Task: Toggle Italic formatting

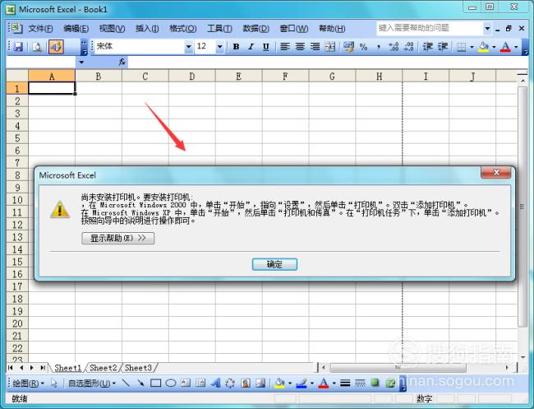Action: 251,47
